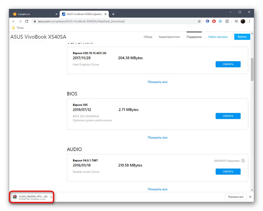Click the BIOS section heading
263x211 pixels.
[x=72, y=94]
